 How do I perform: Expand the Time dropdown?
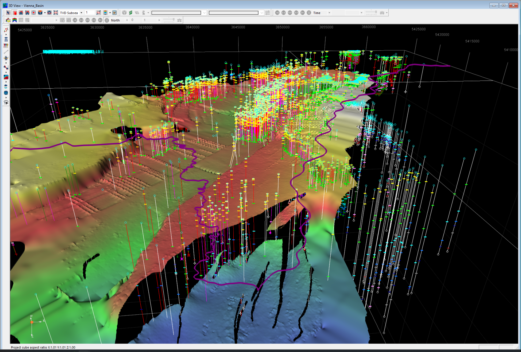[x=329, y=13]
